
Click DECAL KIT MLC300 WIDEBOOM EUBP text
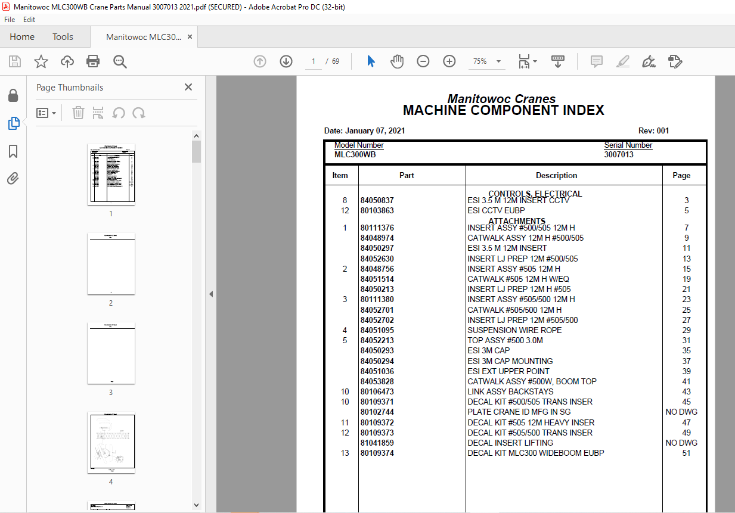(x=536, y=453)
